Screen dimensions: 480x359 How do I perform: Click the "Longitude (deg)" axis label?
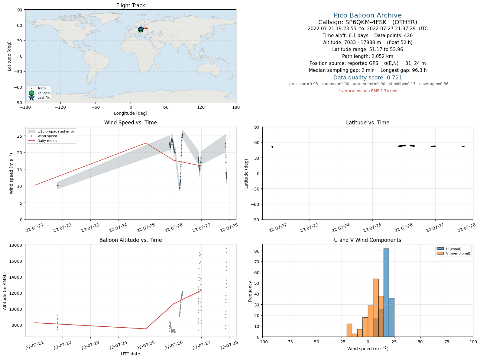[x=131, y=113]
